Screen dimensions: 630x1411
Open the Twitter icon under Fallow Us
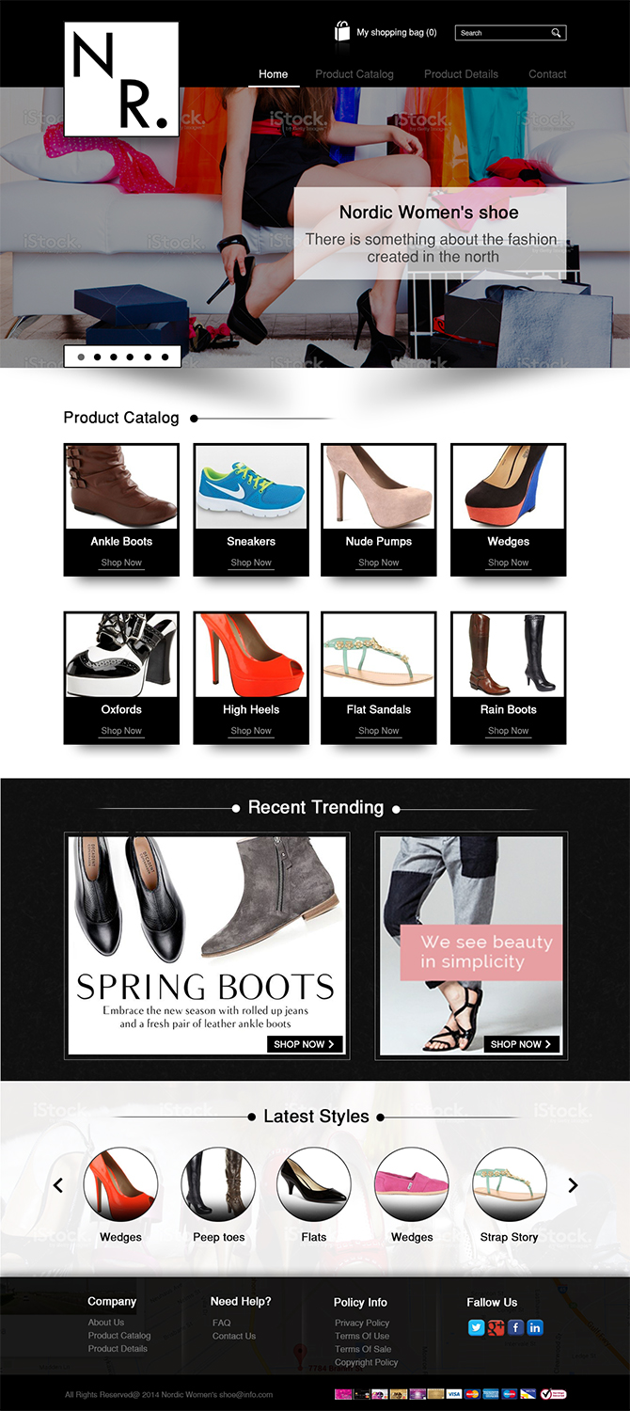(x=477, y=1327)
